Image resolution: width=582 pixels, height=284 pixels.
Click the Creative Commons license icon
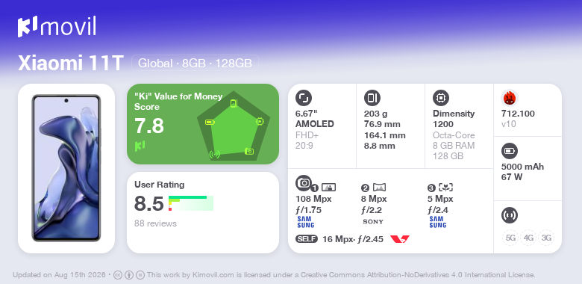click(x=118, y=275)
